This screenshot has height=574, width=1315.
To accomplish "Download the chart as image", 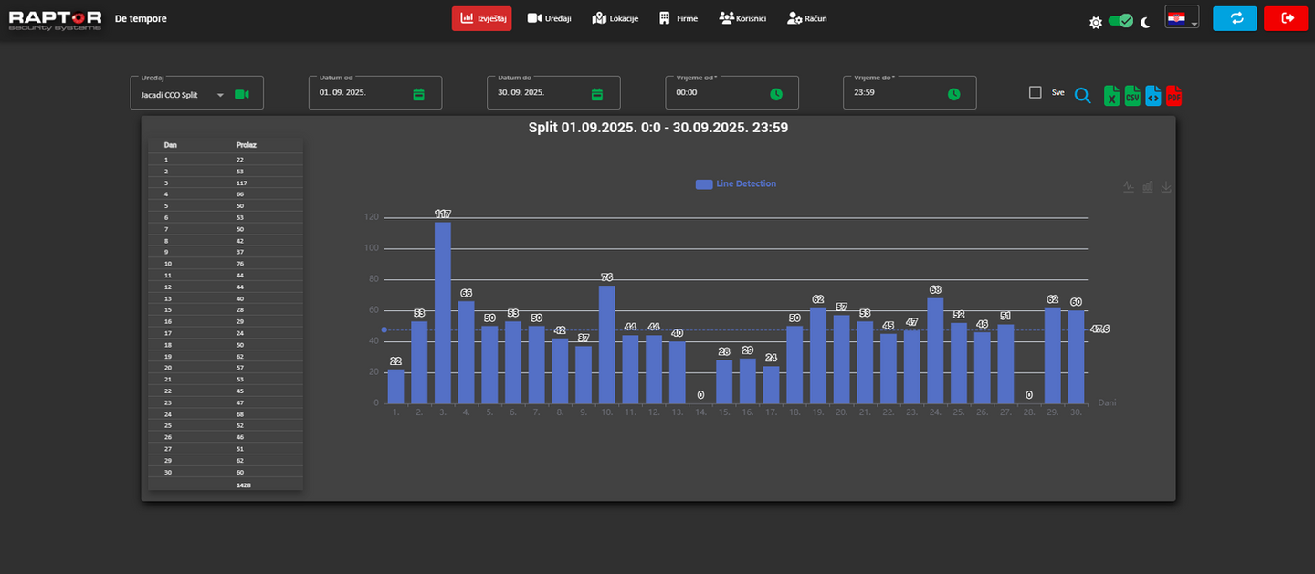I will pos(1166,186).
